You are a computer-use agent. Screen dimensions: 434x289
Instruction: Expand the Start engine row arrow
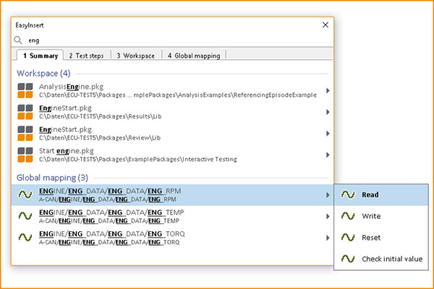click(328, 154)
